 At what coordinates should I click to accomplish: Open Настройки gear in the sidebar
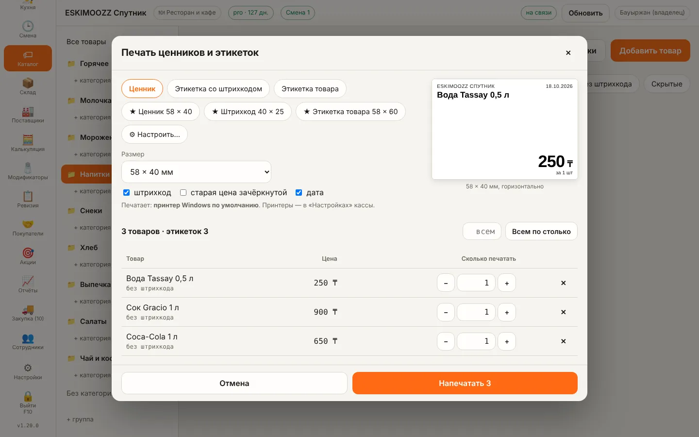point(28,371)
